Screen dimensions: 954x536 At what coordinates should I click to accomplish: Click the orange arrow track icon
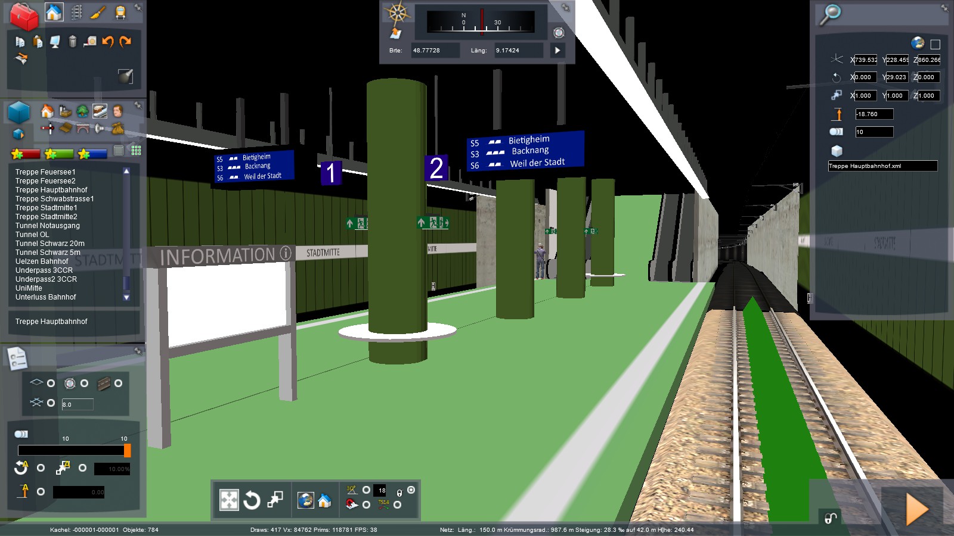click(21, 58)
